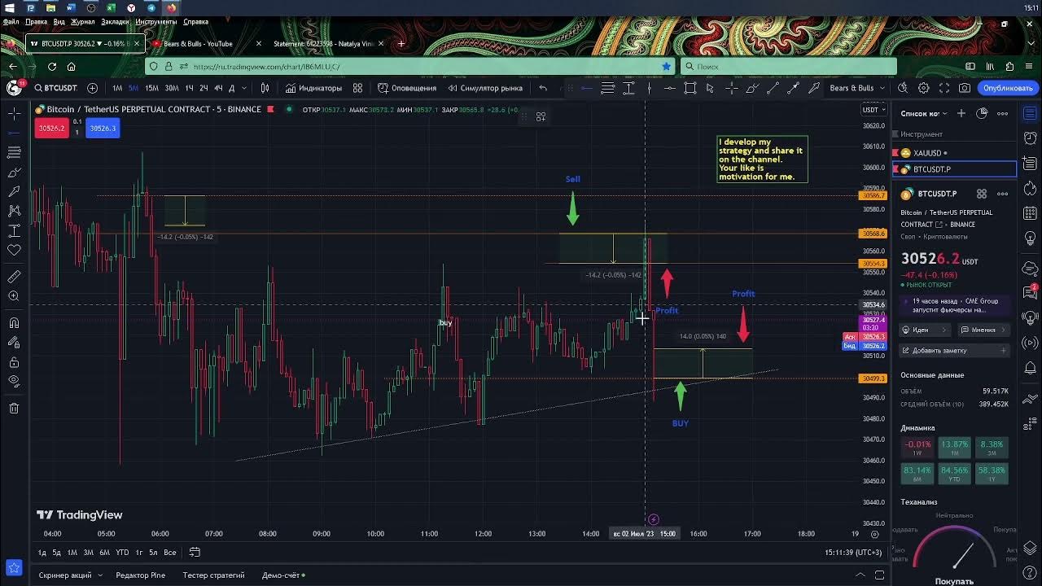Viewport: 1042px width, 586px height.
Task: Toggle fullscreen mode icon
Action: click(x=944, y=88)
